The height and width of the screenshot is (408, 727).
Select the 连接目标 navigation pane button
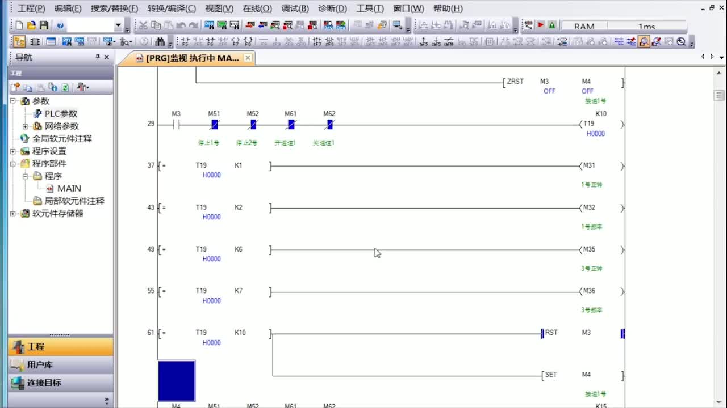coord(60,382)
